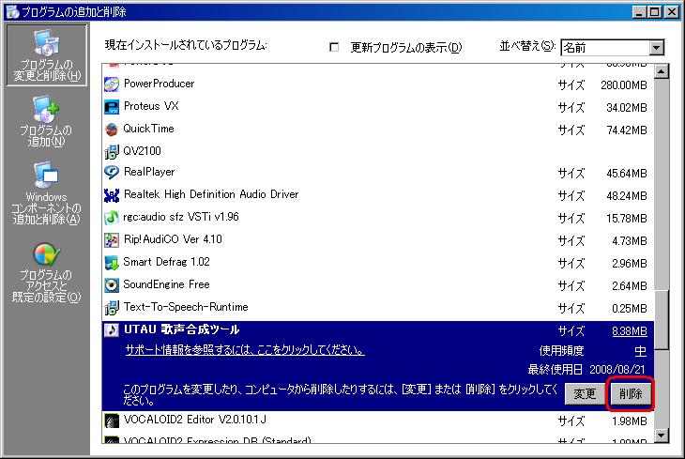Image resolution: width=685 pixels, height=459 pixels.
Task: Select Rip!AudiCO Ver 4.10 text
Action: click(173, 239)
